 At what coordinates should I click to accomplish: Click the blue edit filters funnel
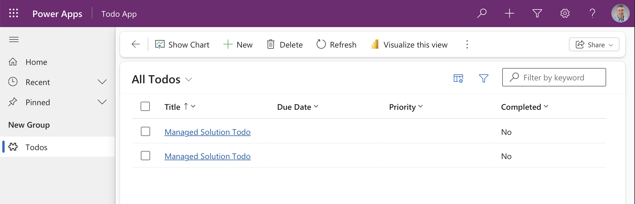pos(483,78)
